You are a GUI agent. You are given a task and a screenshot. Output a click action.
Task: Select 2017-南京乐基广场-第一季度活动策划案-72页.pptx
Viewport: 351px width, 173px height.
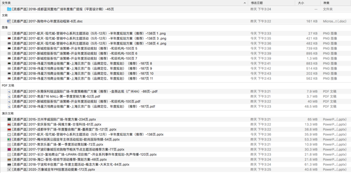[x=58, y=145]
